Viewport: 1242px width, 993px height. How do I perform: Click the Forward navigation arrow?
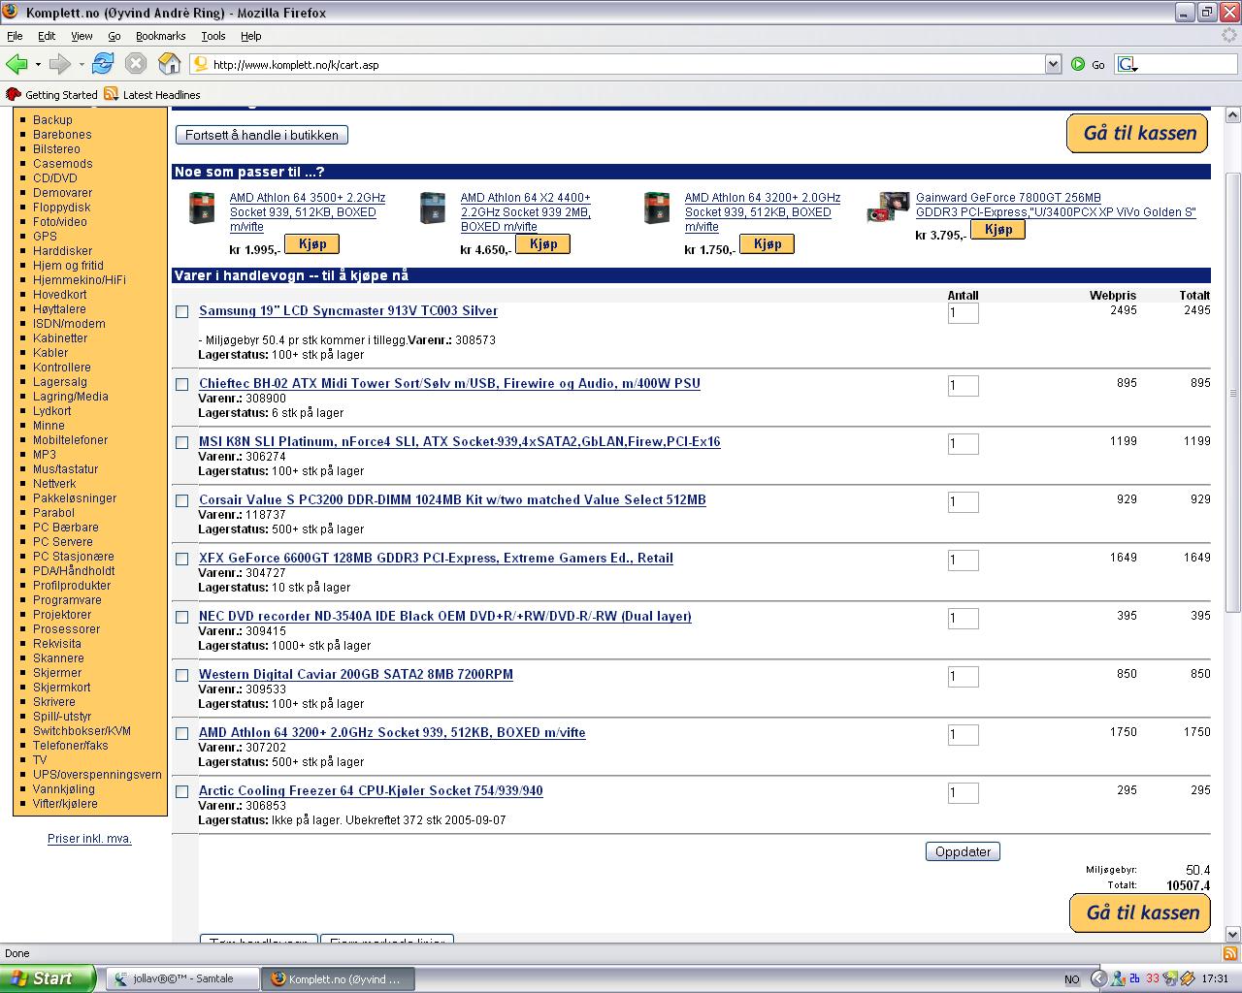coord(59,64)
